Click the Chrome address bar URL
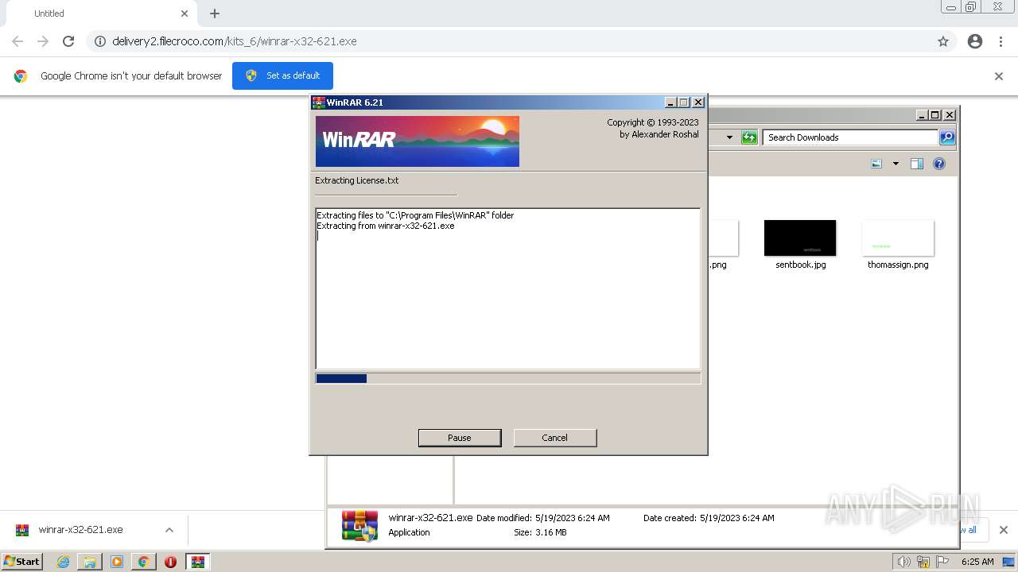Viewport: 1018px width, 572px height. [x=235, y=41]
